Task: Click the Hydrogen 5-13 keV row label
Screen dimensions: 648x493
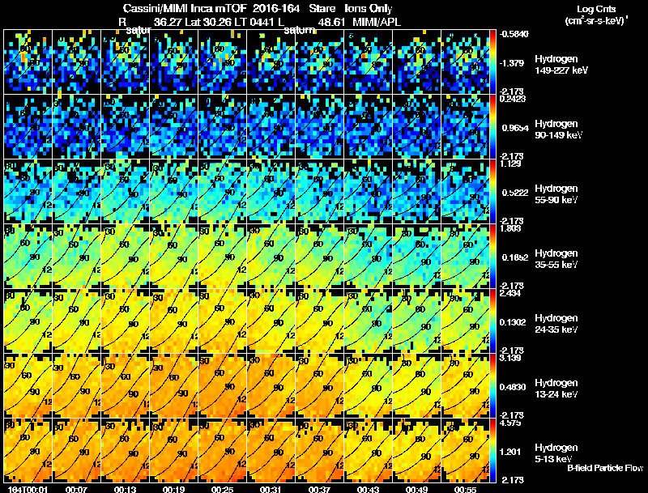Action: (556, 453)
